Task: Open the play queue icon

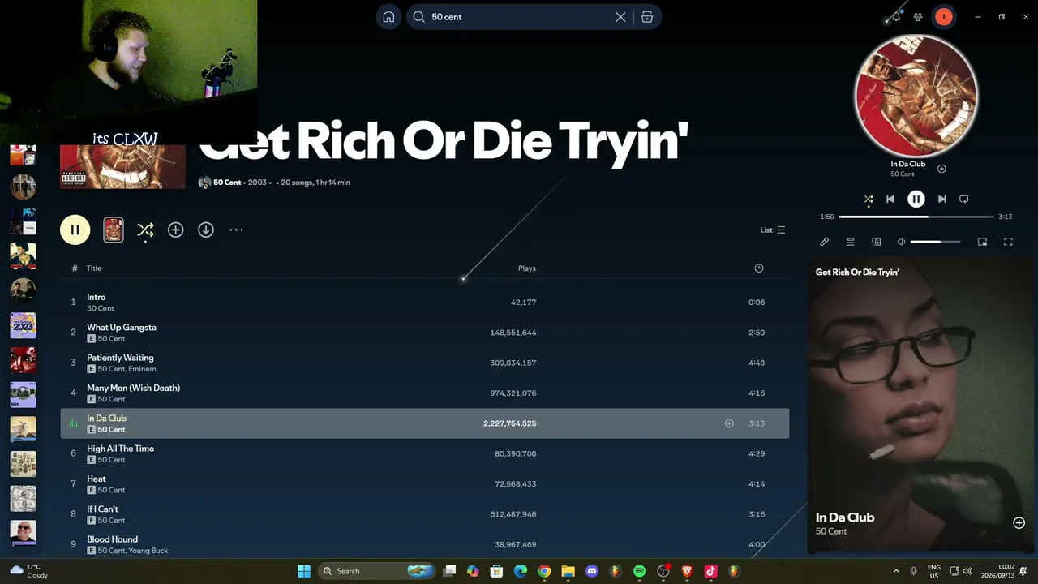Action: [850, 242]
